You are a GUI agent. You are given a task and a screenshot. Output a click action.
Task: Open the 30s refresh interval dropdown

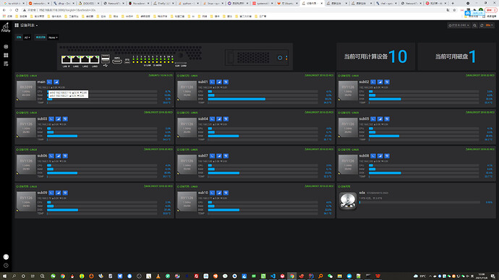489,25
